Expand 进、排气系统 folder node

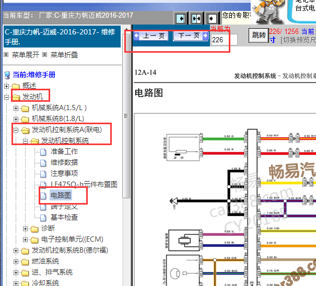pyautogui.click(x=16, y=273)
